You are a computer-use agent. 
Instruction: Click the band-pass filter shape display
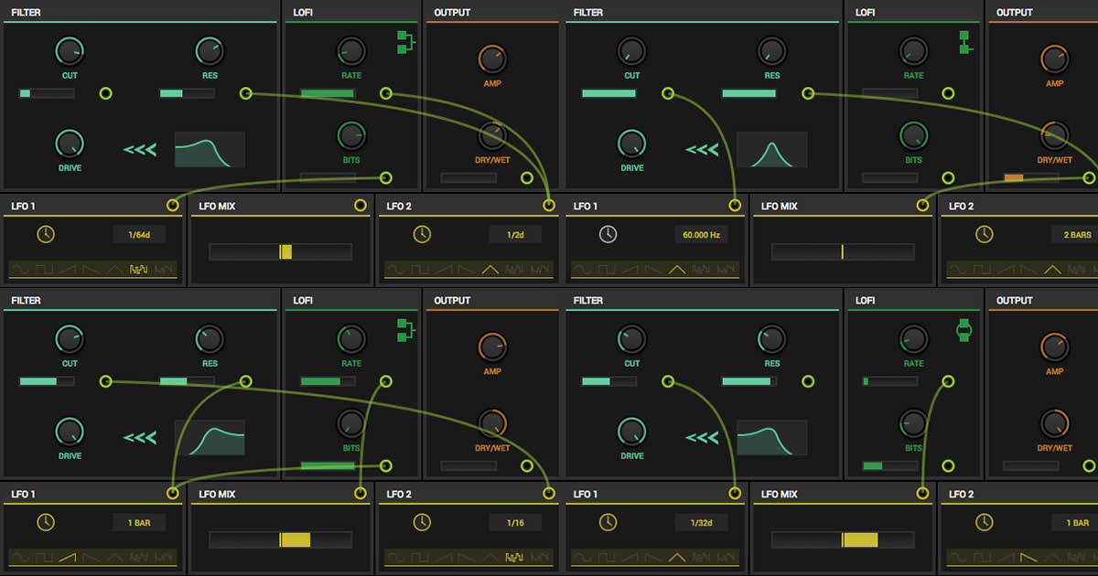[771, 150]
